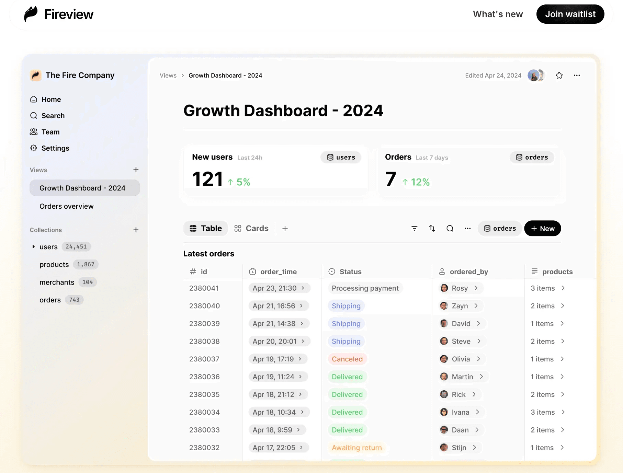Click the sort arrows icon
The image size is (623, 473).
click(432, 229)
